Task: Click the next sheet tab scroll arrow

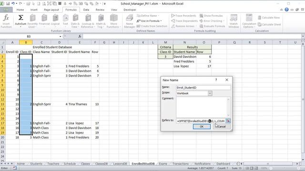Action: tap(8, 164)
